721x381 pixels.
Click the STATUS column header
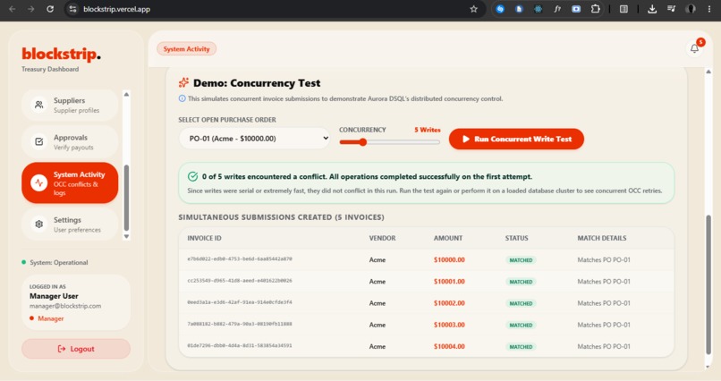(516, 238)
